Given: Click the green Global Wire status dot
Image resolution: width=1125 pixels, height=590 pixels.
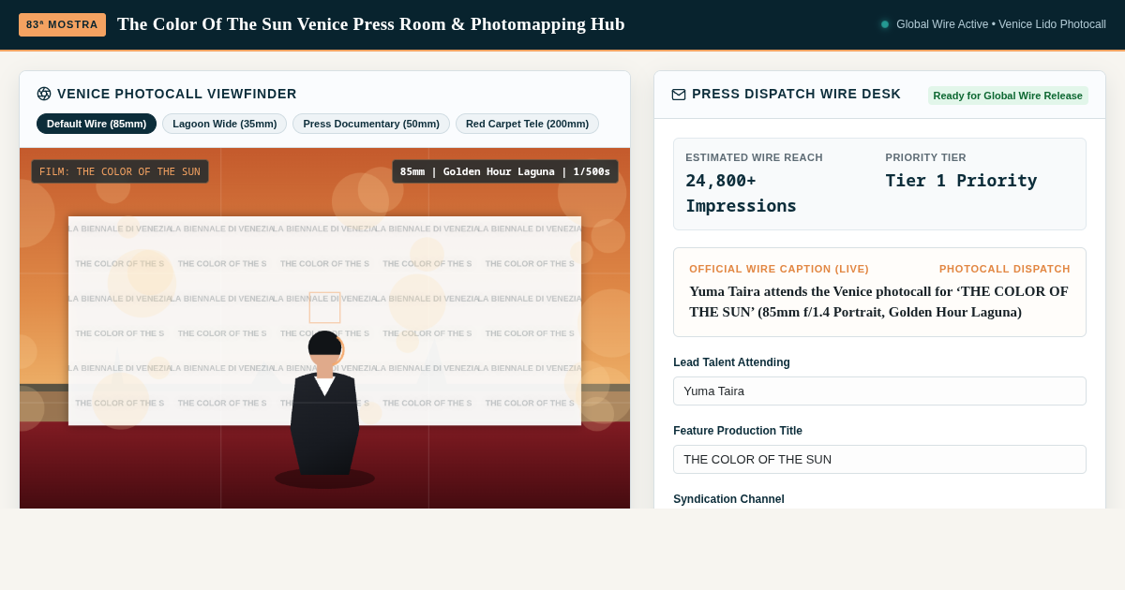Looking at the screenshot, I should (885, 24).
